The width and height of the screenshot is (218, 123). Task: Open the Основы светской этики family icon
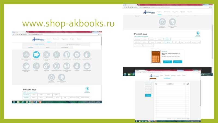[x=66, y=66]
